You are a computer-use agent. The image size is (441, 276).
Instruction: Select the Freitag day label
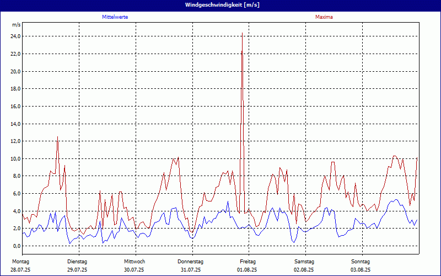tap(248, 261)
